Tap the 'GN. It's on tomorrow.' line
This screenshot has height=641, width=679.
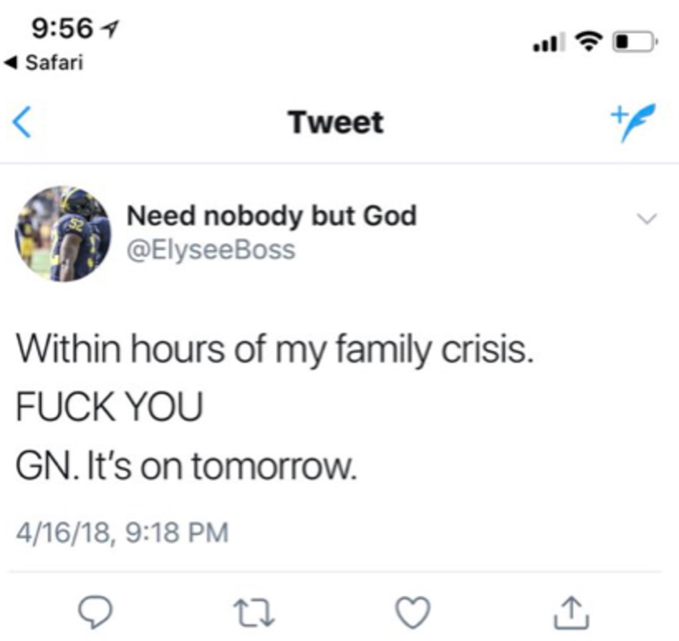pos(187,466)
